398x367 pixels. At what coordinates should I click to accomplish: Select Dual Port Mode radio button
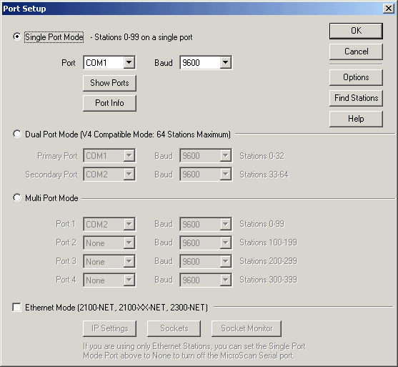[x=17, y=134]
